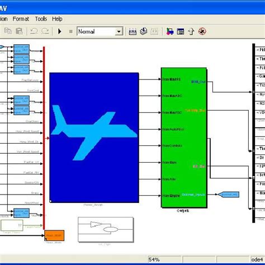Select the vertical red bus creator bar
Screen dimensions: 265x265
(44, 138)
